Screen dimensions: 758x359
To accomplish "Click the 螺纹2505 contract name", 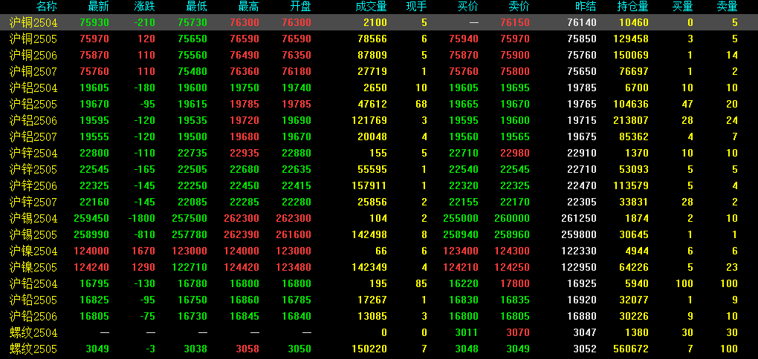I will coord(33,349).
